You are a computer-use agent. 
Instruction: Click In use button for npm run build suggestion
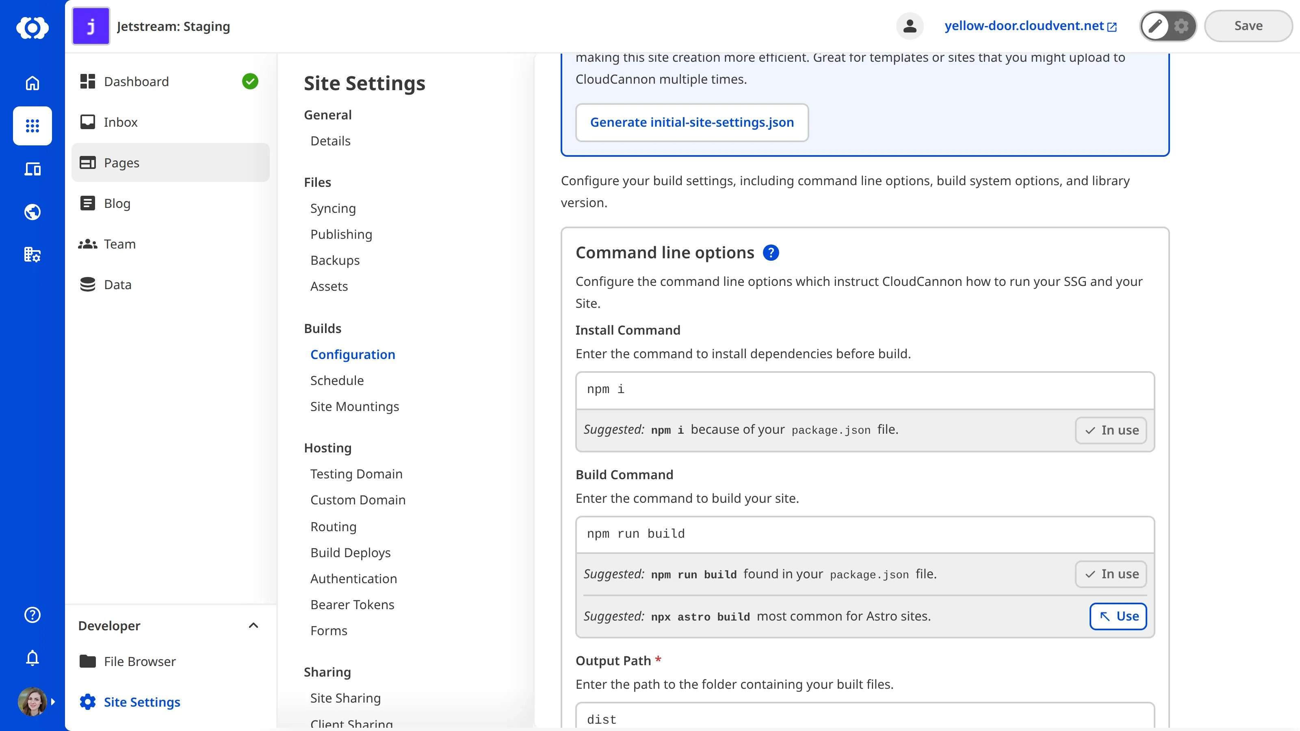pyautogui.click(x=1111, y=574)
